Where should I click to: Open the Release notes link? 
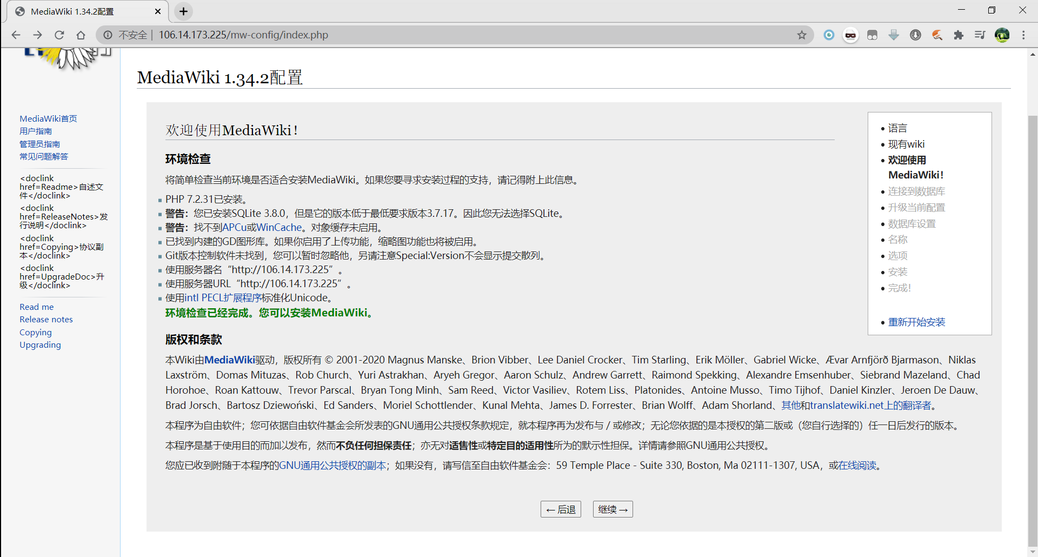(46, 320)
